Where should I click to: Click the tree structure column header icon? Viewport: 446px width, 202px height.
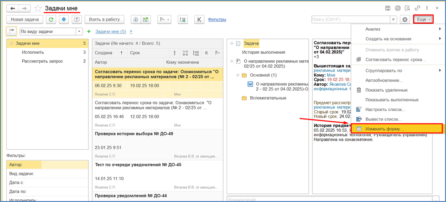point(196,52)
